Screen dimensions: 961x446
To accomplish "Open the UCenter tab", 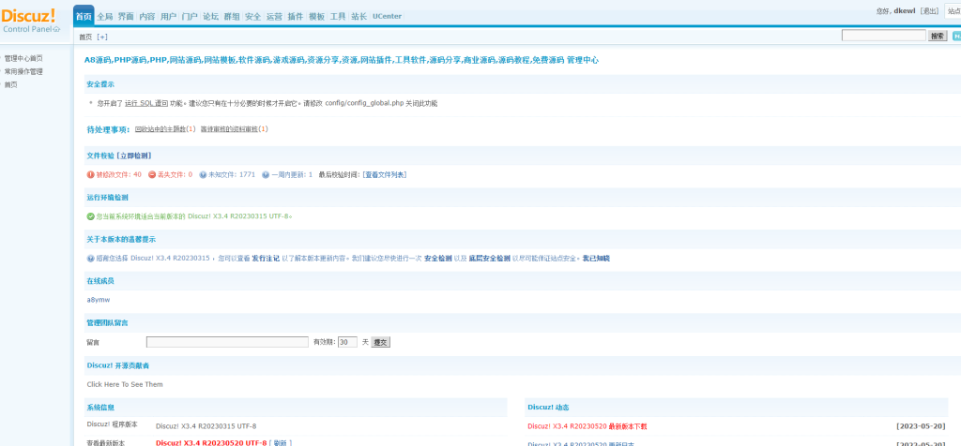I will coord(388,17).
